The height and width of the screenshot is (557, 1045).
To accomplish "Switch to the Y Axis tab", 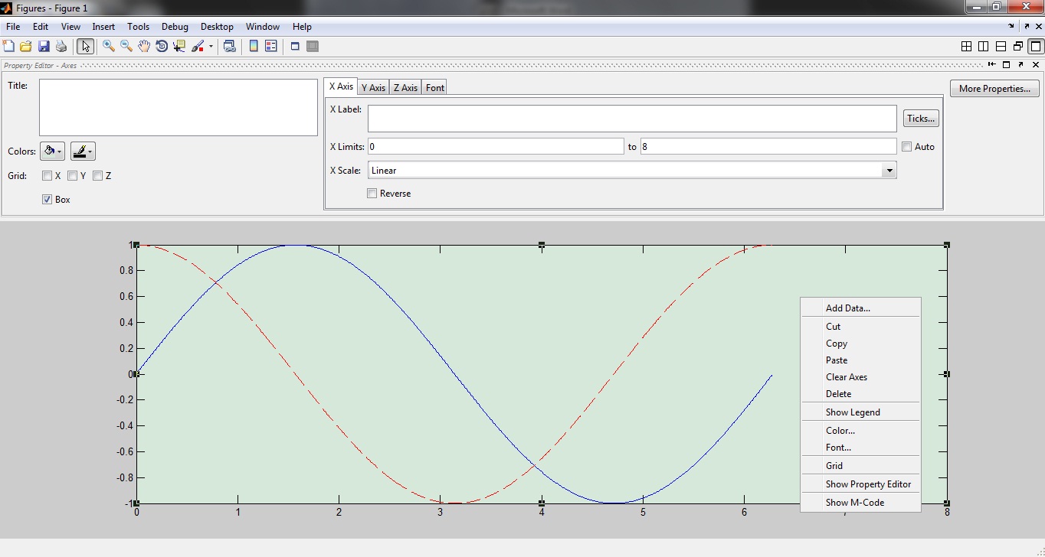I will (373, 87).
